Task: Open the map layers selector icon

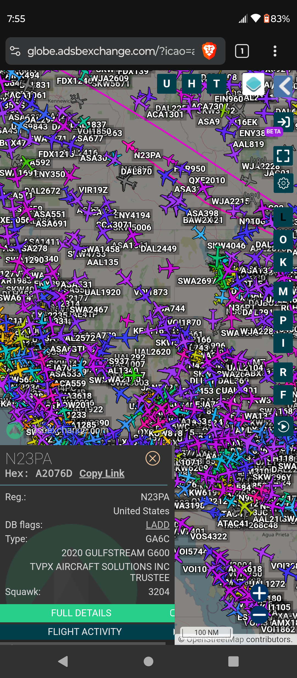Action: [253, 84]
